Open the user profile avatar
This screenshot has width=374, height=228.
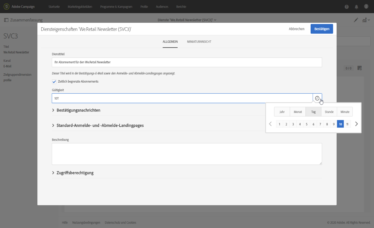(x=366, y=7)
